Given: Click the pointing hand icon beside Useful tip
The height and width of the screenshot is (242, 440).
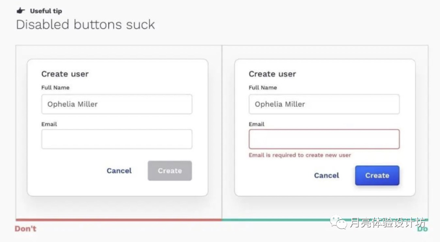Looking at the screenshot, I should [x=20, y=11].
